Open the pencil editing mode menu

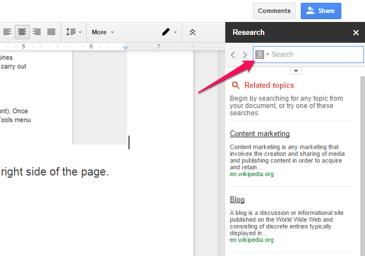point(169,32)
